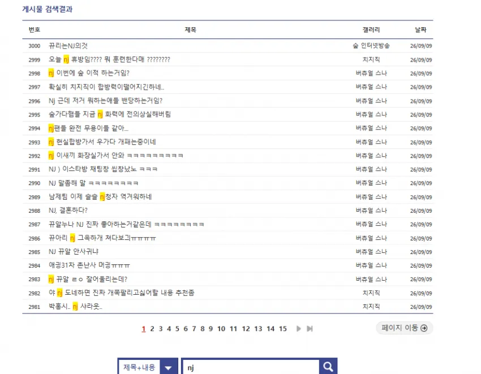Open the 제목+내용 search type dropdown
The width and height of the screenshot is (481, 374).
[x=148, y=367]
